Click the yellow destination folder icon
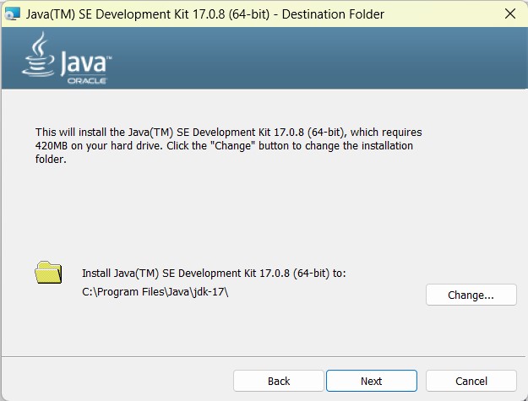 (48, 273)
